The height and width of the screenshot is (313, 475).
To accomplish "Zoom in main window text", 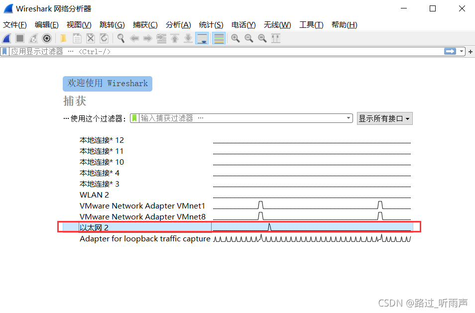I will 236,38.
